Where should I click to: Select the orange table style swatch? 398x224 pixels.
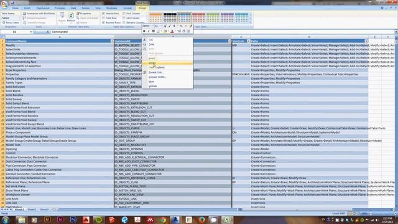click(x=155, y=18)
